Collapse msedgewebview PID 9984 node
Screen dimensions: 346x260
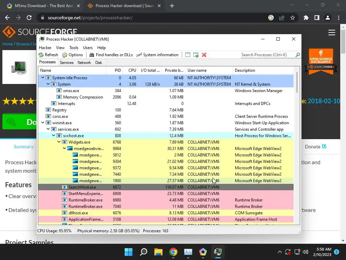click(64, 148)
